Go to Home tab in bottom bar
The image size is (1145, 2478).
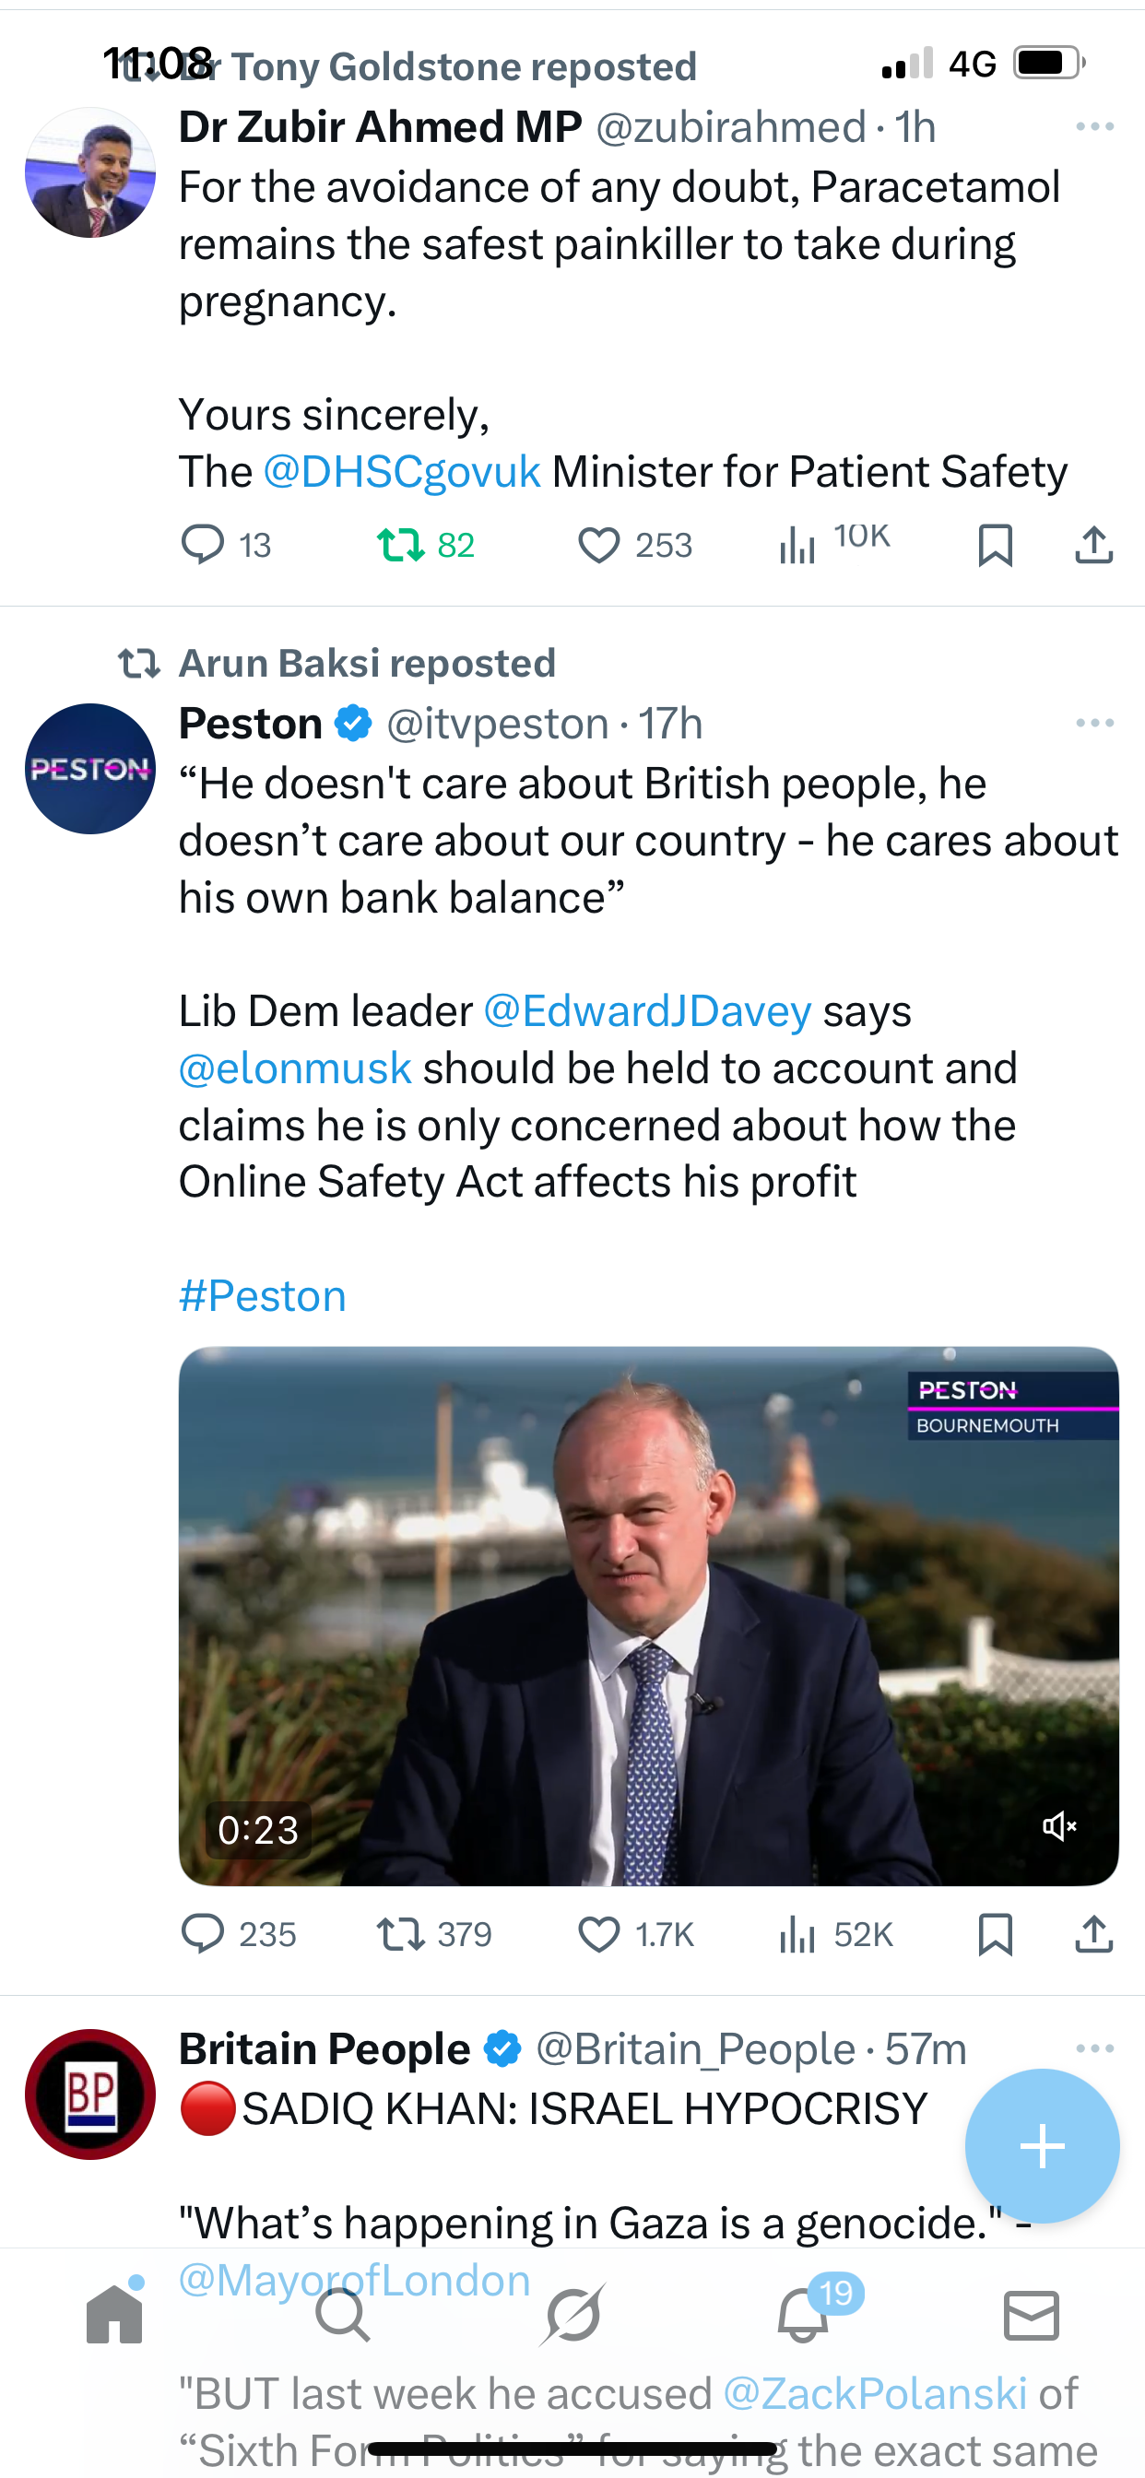coord(114,2314)
